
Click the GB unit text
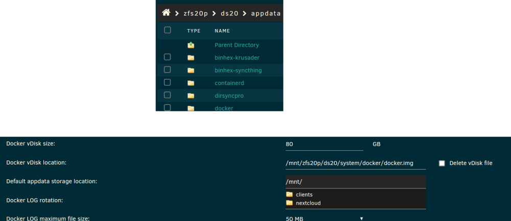coord(377,144)
